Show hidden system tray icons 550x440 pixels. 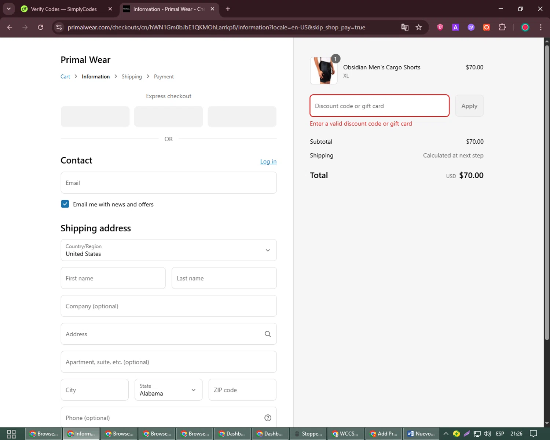446,434
